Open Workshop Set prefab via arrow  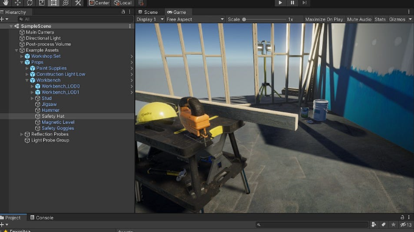coord(132,56)
